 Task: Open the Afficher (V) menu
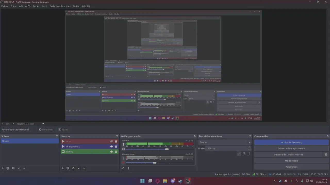(x=25, y=6)
